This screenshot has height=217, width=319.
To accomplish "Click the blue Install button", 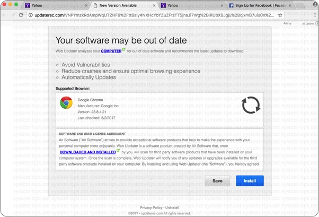I will pos(250,180).
